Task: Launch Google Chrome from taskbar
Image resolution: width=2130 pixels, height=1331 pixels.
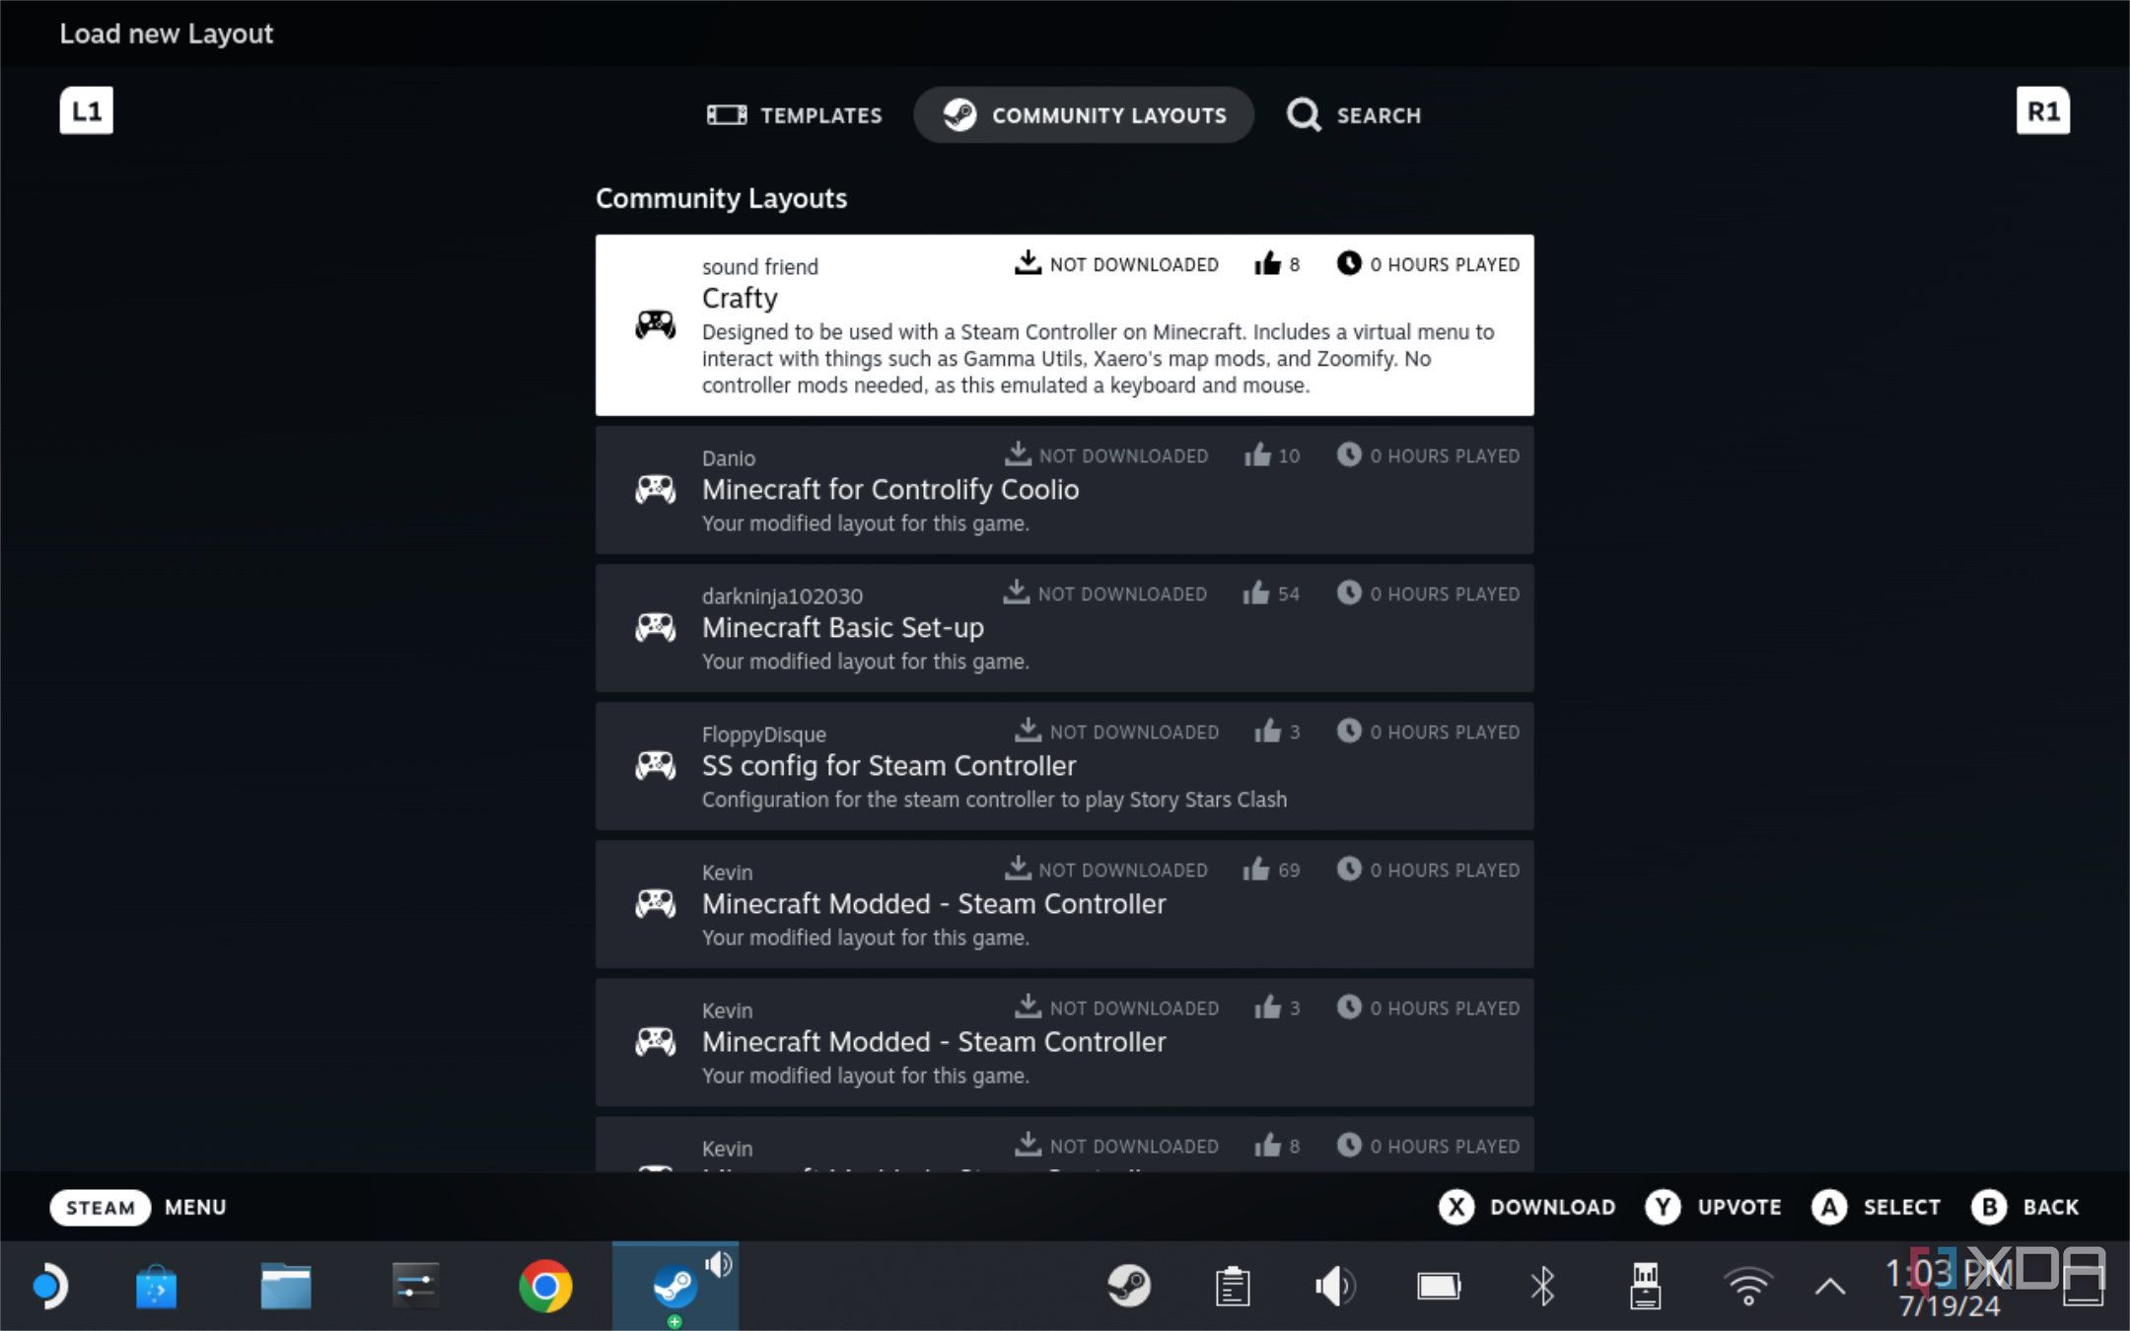Action: click(x=545, y=1287)
